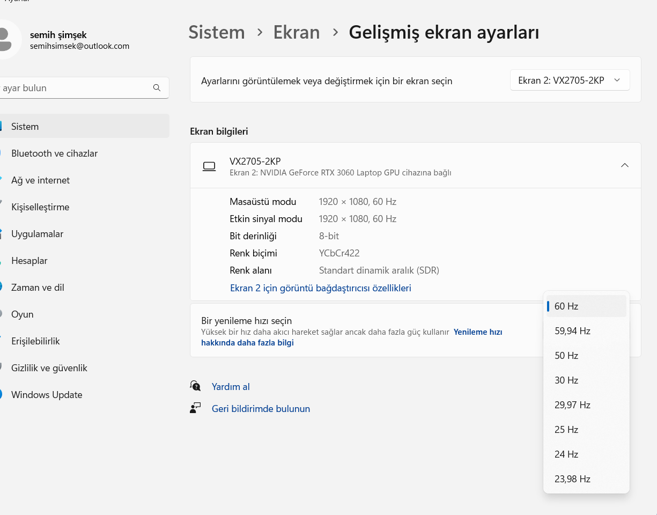This screenshot has width=657, height=515.
Task: Click the Yardım al help icon
Action: click(x=195, y=386)
